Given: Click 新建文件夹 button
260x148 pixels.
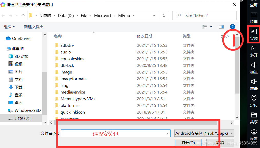Looking at the screenshot, I should 34,27.
